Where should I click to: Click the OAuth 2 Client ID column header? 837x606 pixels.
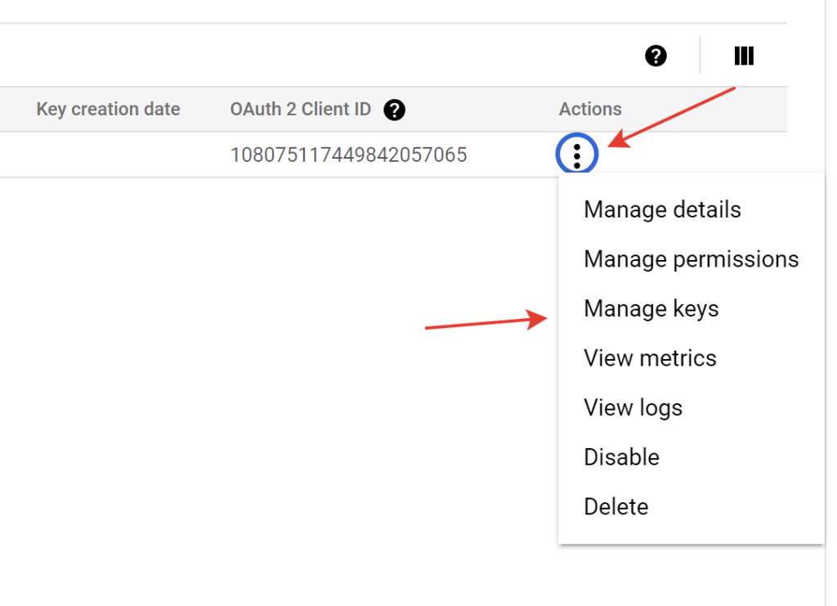[x=301, y=110]
